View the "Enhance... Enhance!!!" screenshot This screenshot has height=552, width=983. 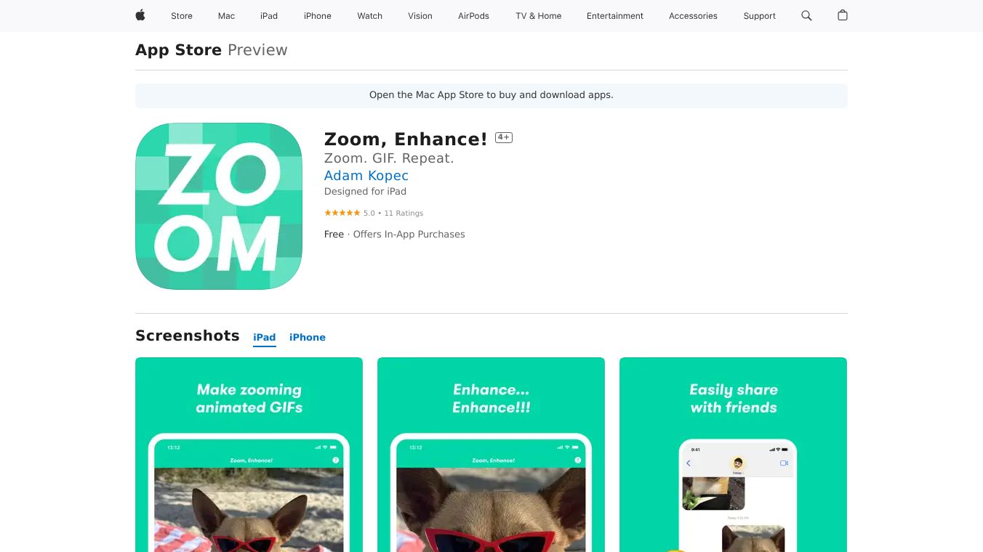point(491,454)
